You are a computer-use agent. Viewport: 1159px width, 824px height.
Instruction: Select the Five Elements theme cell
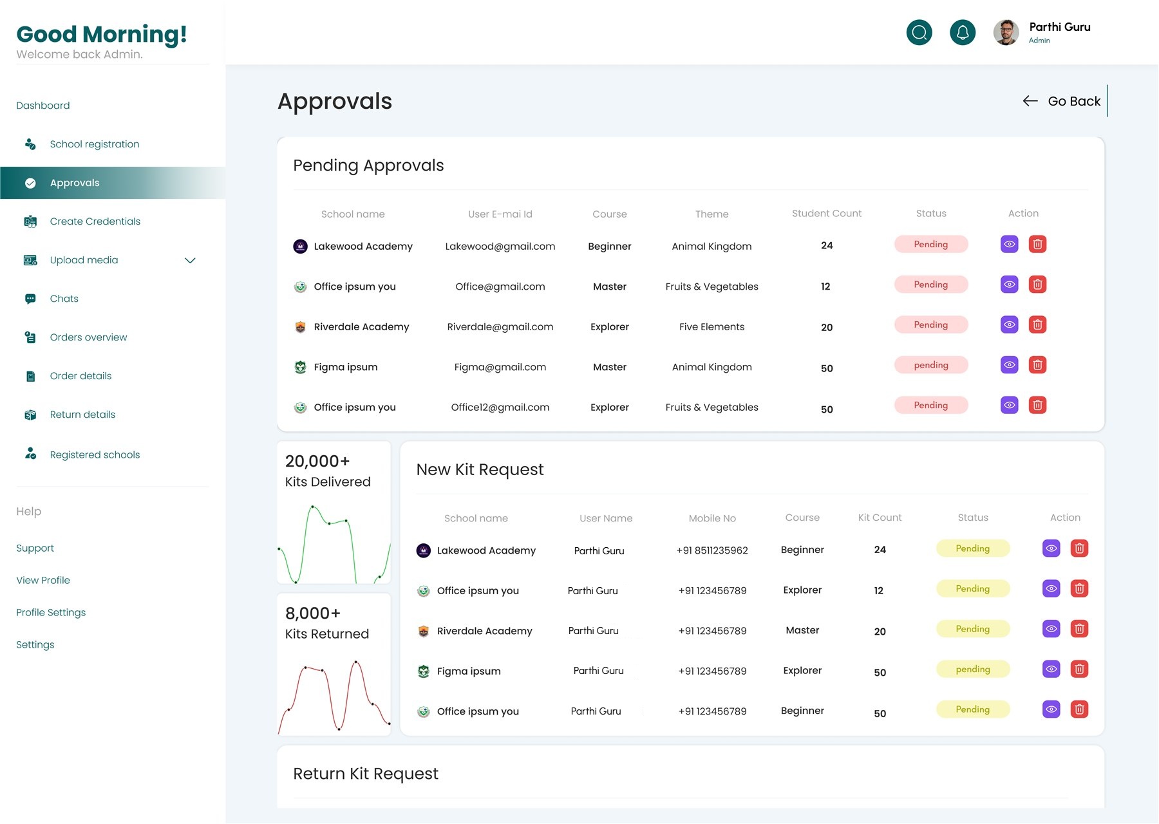coord(711,326)
